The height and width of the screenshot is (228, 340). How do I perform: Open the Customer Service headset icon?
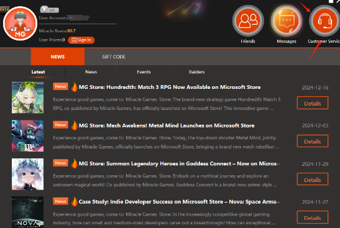[x=324, y=21]
